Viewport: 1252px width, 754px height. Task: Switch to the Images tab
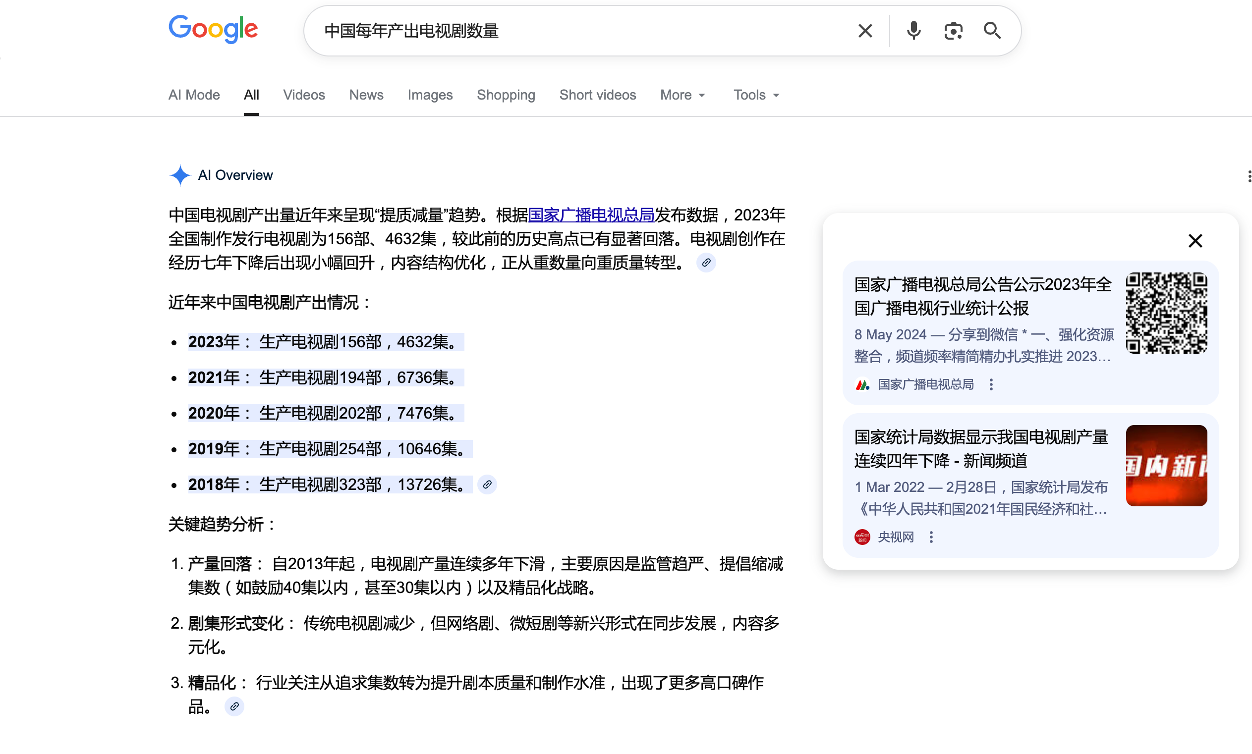point(430,95)
